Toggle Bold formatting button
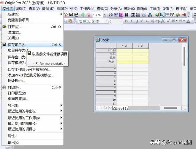196x149 pixels. coord(126,21)
